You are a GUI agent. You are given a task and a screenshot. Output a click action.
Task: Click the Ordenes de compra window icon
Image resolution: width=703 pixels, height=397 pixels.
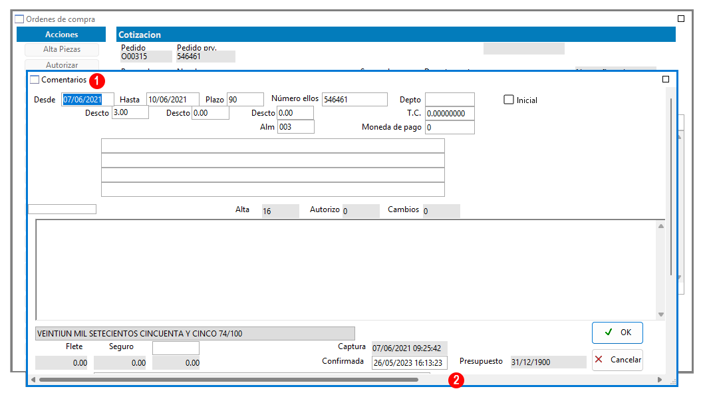tap(19, 19)
